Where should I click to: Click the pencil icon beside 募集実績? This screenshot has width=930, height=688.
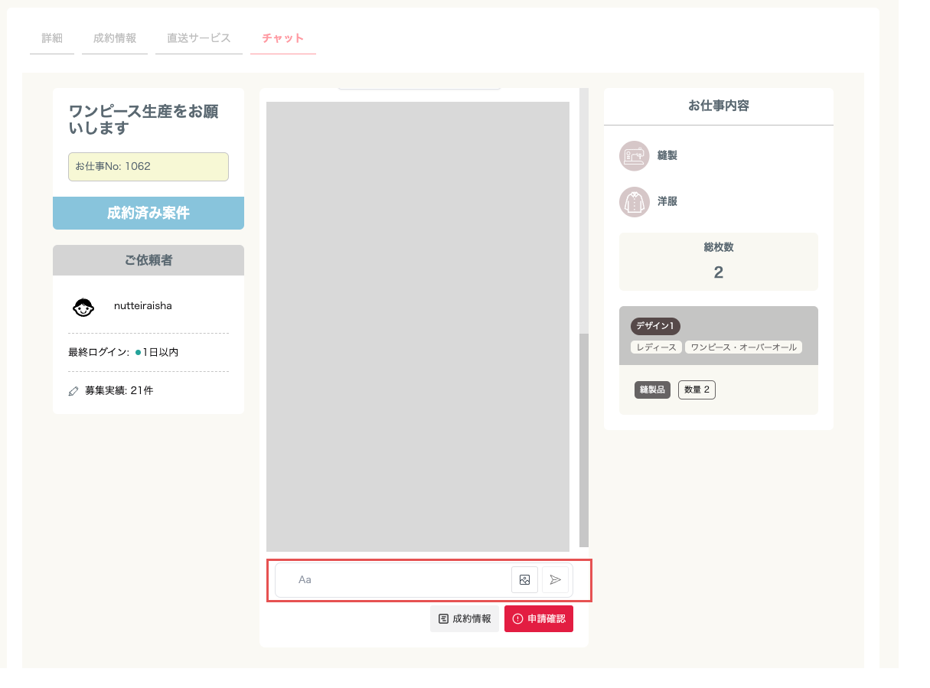[x=73, y=391]
